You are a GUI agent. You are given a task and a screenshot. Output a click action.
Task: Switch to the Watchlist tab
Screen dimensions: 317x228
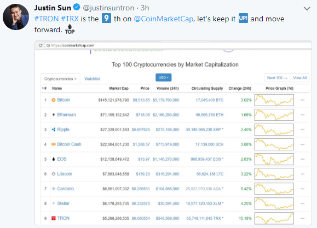click(x=92, y=79)
